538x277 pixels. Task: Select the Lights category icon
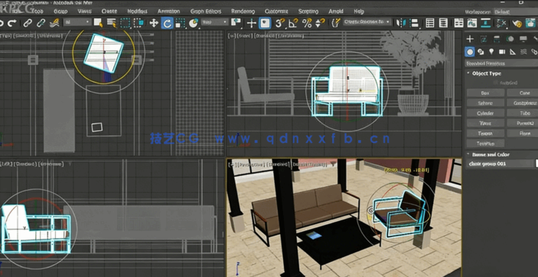pyautogui.click(x=491, y=52)
